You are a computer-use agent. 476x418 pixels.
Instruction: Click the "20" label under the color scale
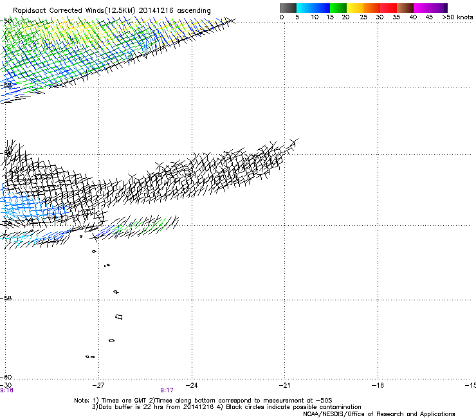345,17
